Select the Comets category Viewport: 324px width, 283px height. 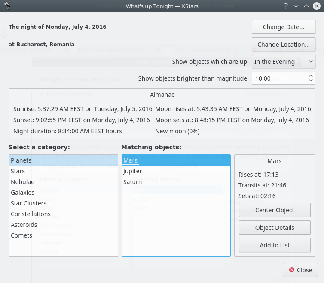21,235
